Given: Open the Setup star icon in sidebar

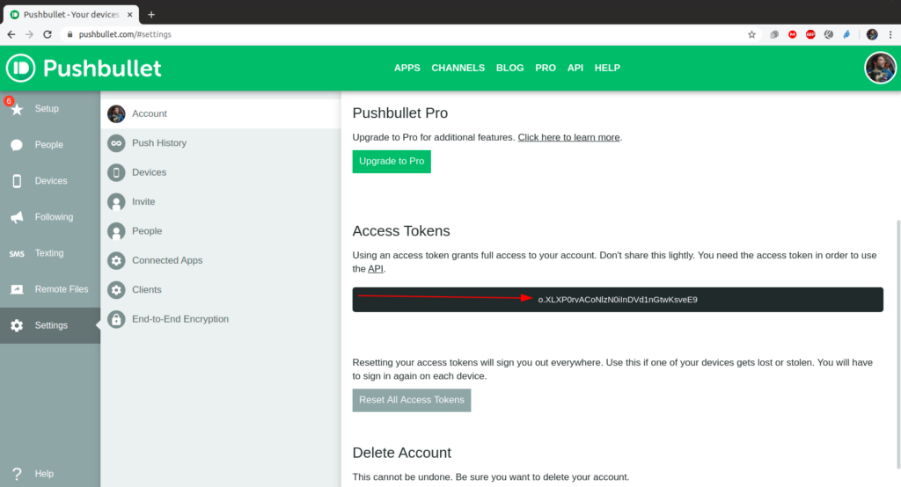Looking at the screenshot, I should point(18,109).
